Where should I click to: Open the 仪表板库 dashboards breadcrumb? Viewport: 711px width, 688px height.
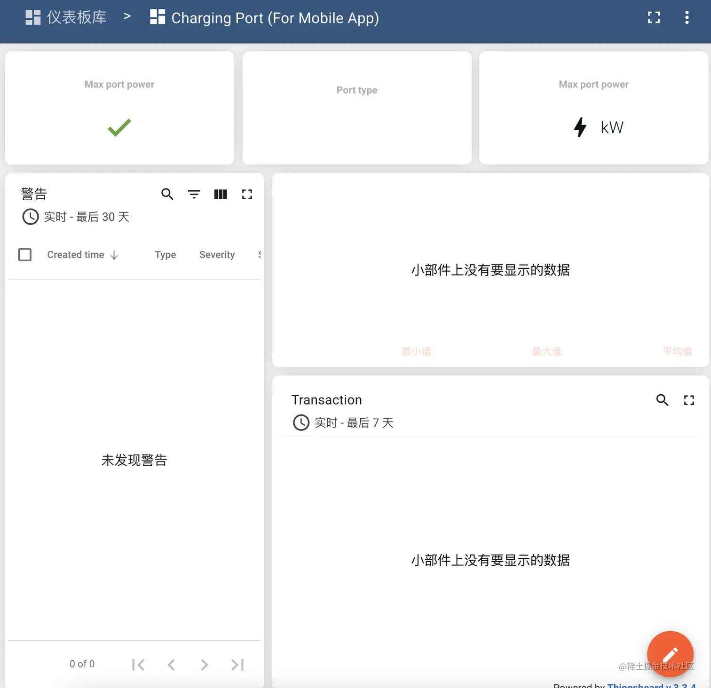(66, 17)
